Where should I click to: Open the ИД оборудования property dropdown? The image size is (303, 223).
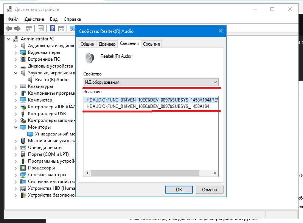(x=151, y=82)
